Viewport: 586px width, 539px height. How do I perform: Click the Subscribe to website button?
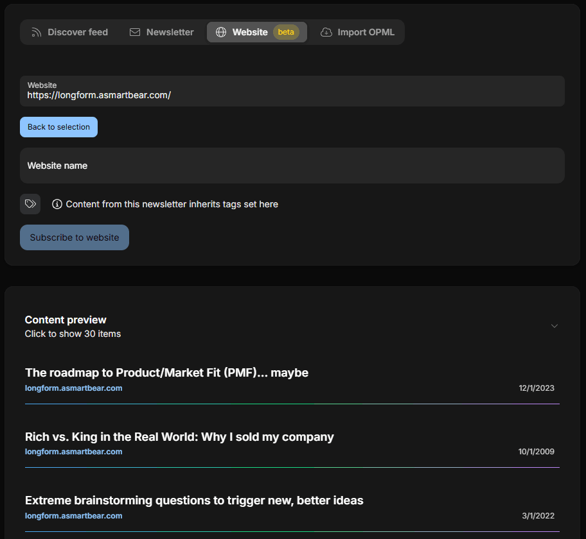point(75,237)
